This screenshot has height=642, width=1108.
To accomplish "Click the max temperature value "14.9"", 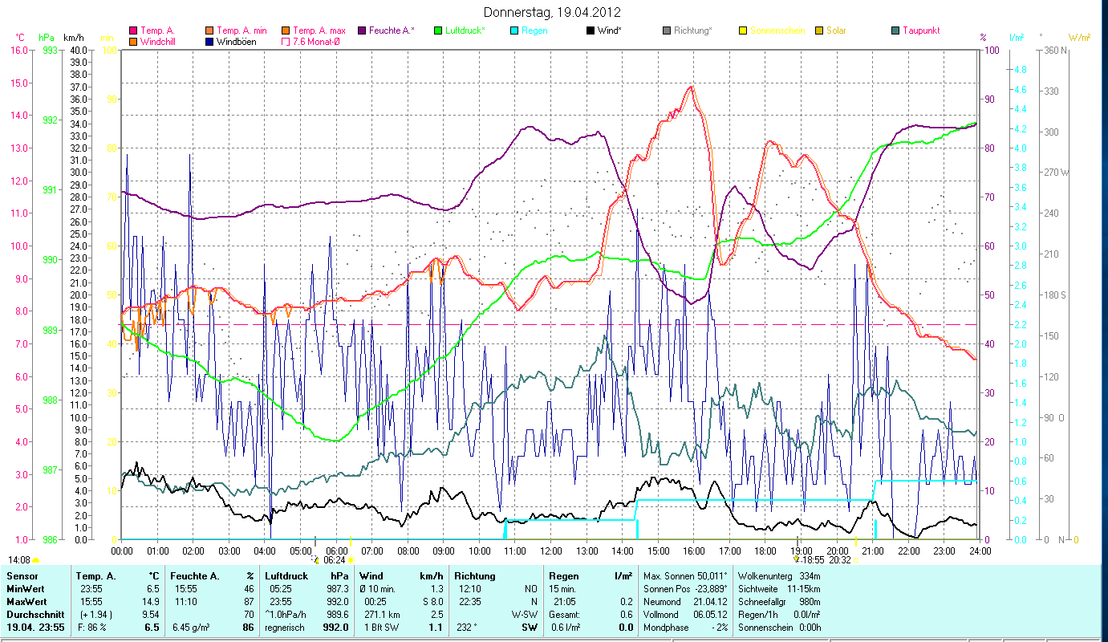I will click(x=151, y=602).
